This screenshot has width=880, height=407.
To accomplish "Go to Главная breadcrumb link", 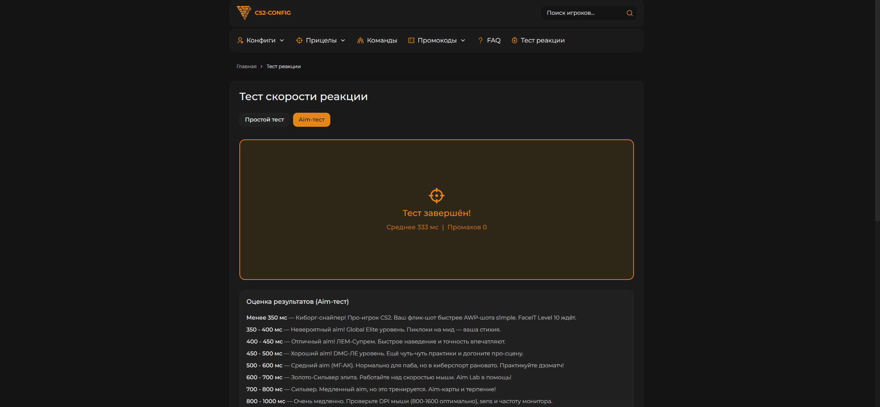I will (x=246, y=66).
